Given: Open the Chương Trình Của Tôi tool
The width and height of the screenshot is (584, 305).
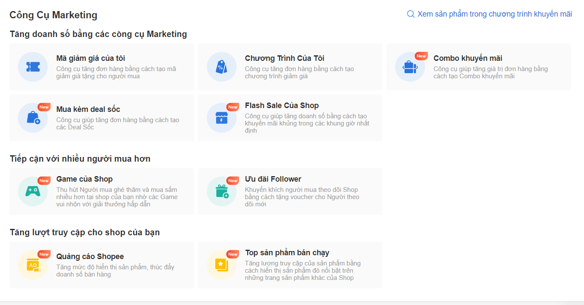Looking at the screenshot, I should coord(290,67).
